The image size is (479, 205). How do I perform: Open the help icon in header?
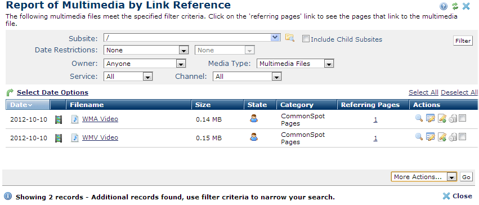pos(444,6)
